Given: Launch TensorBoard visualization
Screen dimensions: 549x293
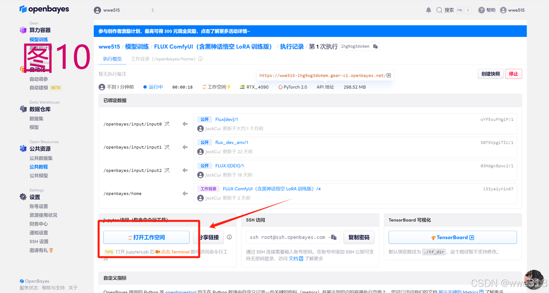Looking at the screenshot, I should pos(452,237).
